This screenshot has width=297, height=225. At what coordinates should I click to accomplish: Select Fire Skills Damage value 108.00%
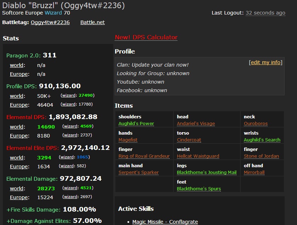pos(80,209)
